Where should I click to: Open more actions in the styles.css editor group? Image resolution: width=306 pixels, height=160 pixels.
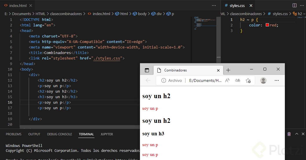pyautogui.click(x=302, y=6)
